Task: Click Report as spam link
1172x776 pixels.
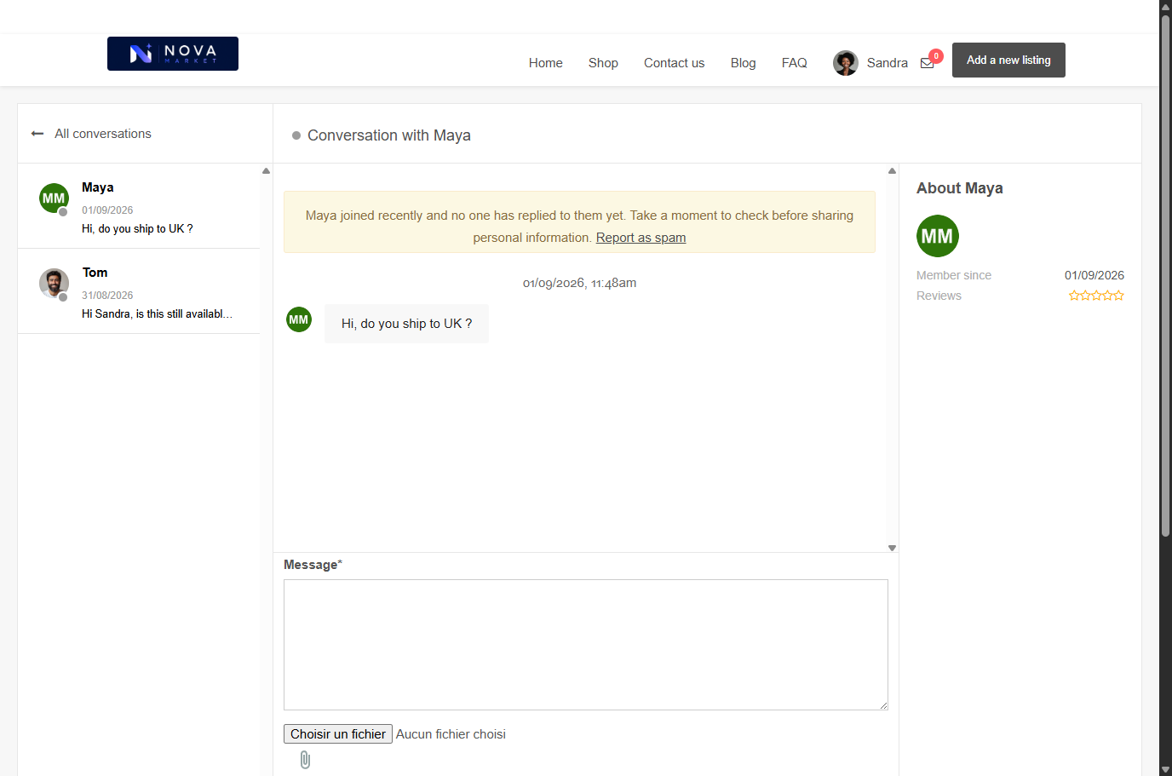Action: pyautogui.click(x=641, y=238)
